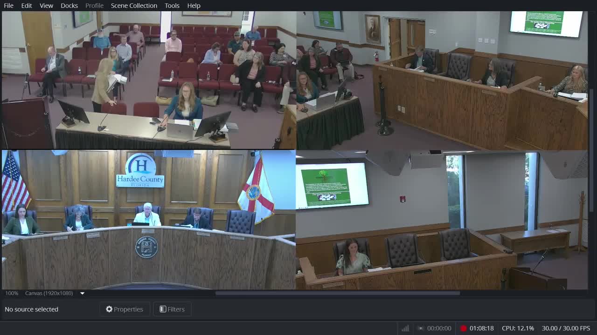Select the audience seating camera feed
Screen dimensions: 597x335
(149, 80)
